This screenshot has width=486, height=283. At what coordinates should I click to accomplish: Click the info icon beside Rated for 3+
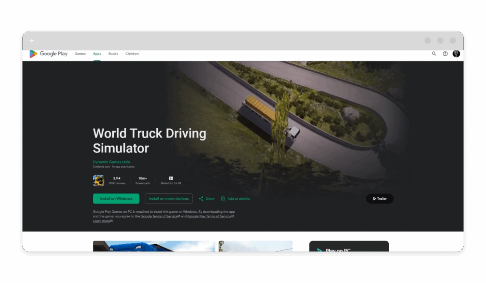180,184
